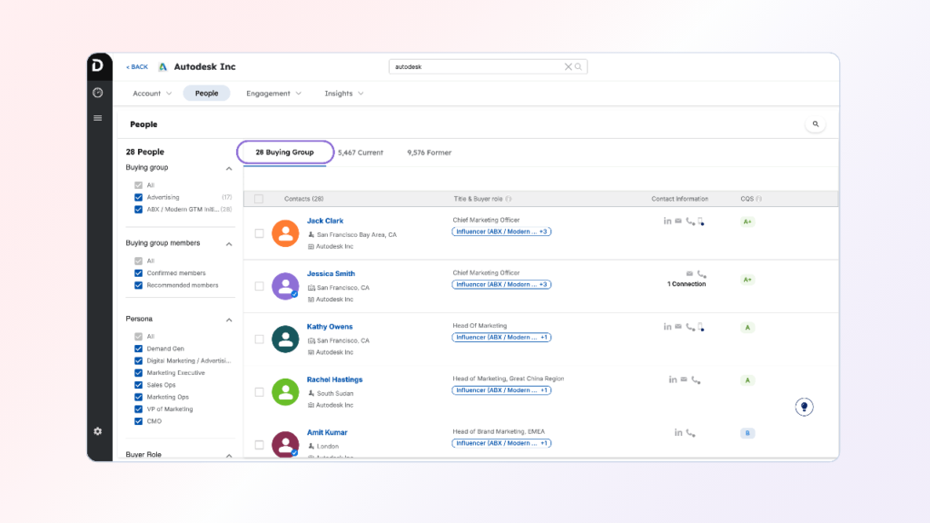Open the hamburger menu in left sidebar

point(98,118)
